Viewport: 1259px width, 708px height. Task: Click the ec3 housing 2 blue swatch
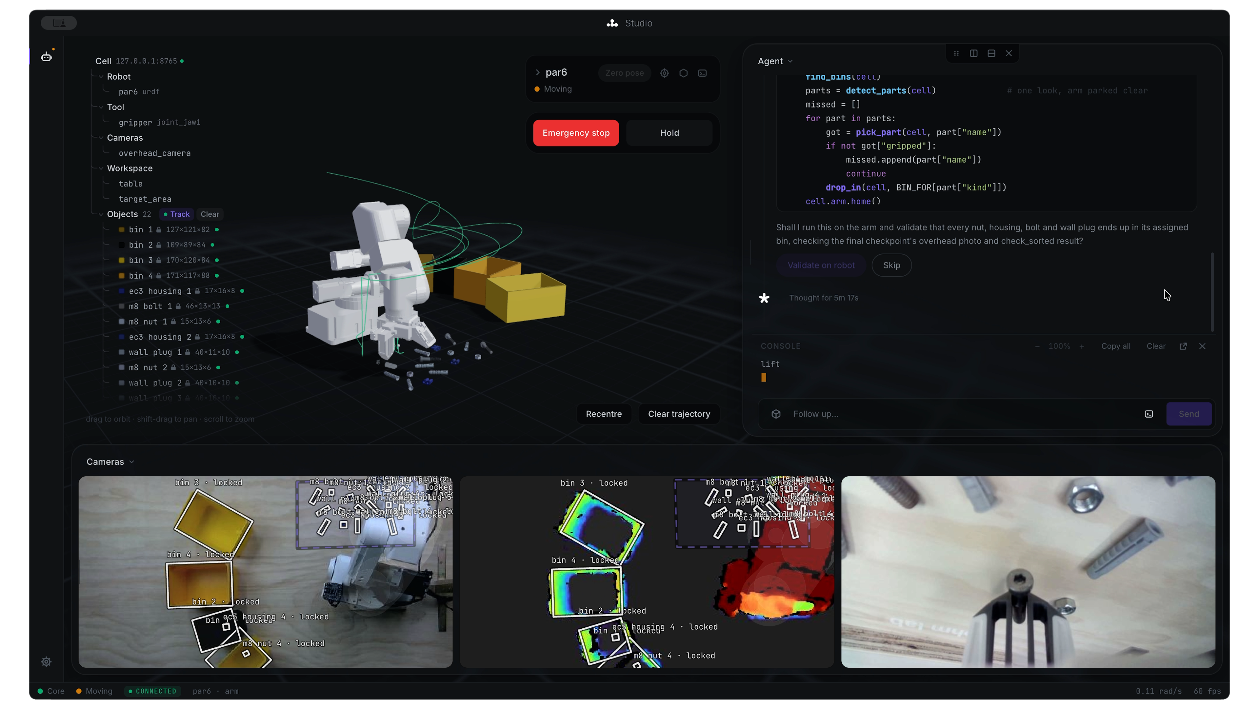121,337
